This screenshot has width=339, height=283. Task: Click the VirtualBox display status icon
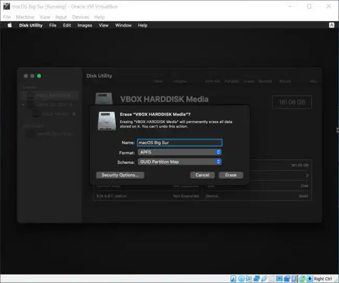point(280,279)
